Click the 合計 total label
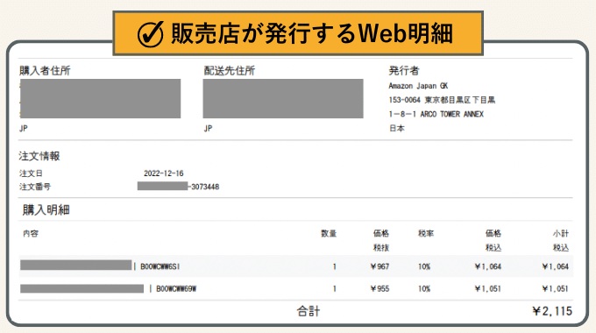This screenshot has width=596, height=333. point(309,311)
